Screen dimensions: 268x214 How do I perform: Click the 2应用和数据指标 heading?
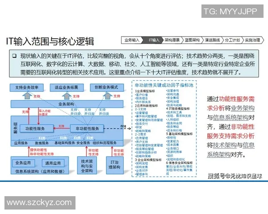147,106
